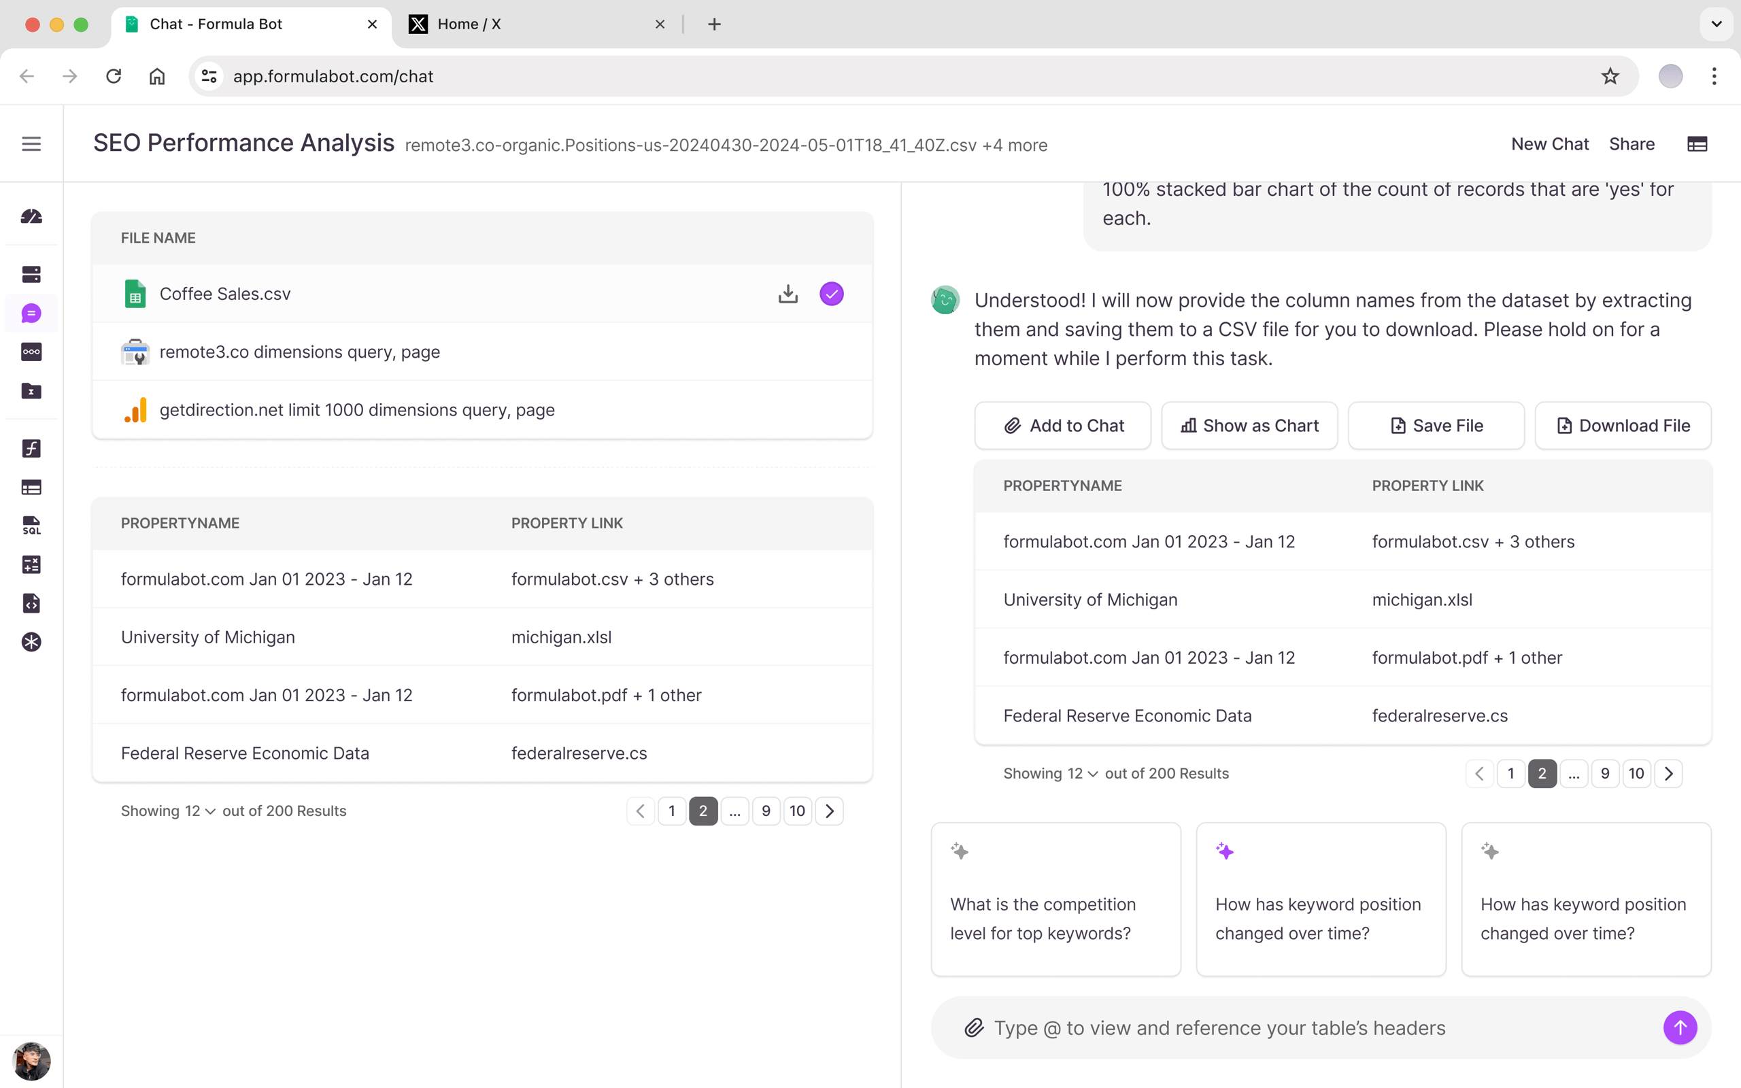Click the '+4 more' files label
This screenshot has width=1741, height=1088.
click(1015, 146)
